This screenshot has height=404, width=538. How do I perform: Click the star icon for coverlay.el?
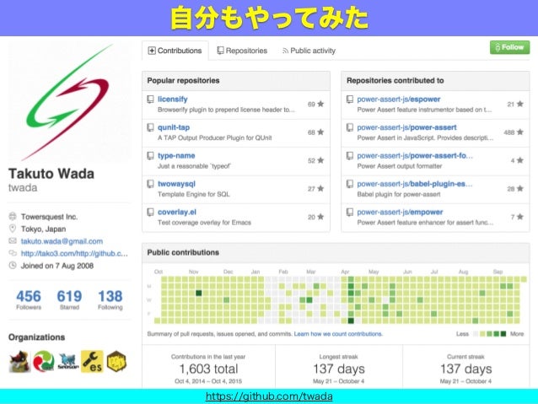[x=320, y=217]
